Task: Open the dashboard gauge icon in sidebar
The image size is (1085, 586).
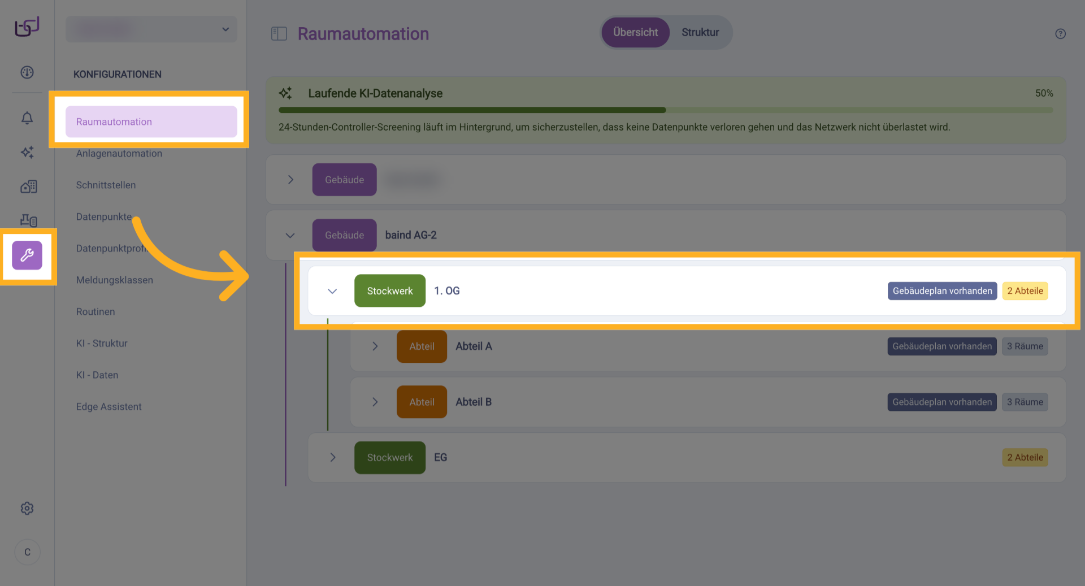Action: [x=27, y=72]
